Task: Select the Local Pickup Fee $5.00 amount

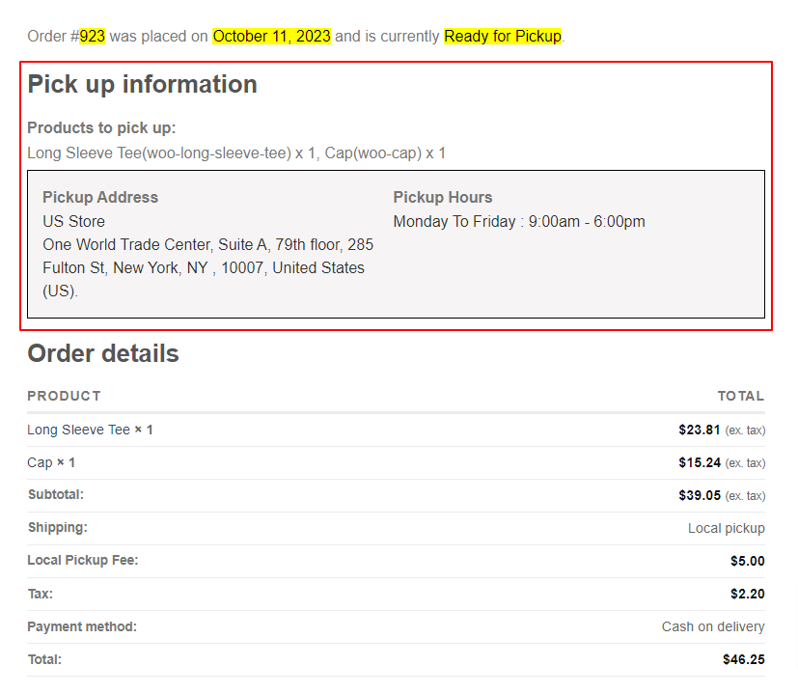Action: [x=750, y=560]
